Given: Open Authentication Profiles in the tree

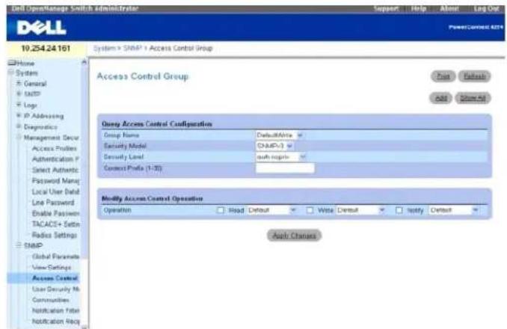Looking at the screenshot, I should point(55,159).
